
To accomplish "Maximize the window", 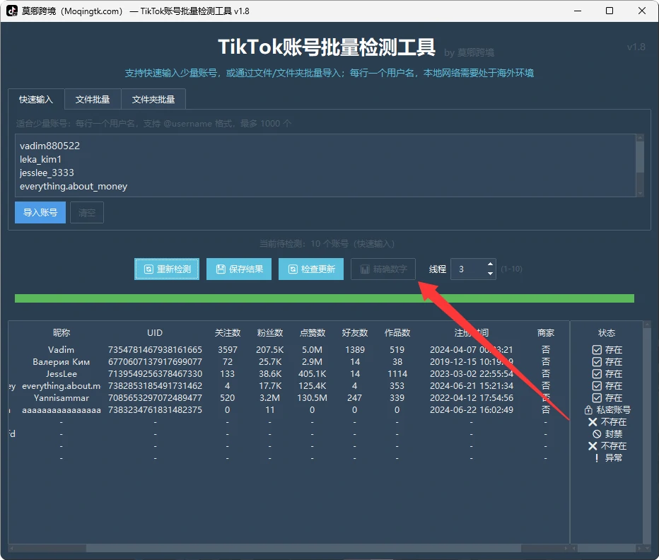I will (x=610, y=11).
